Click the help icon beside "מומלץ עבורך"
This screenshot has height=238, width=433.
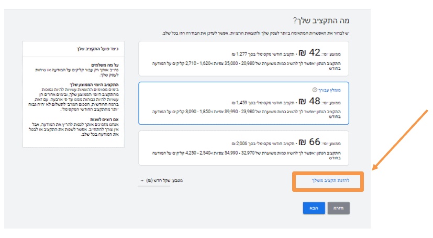pyautogui.click(x=315, y=90)
